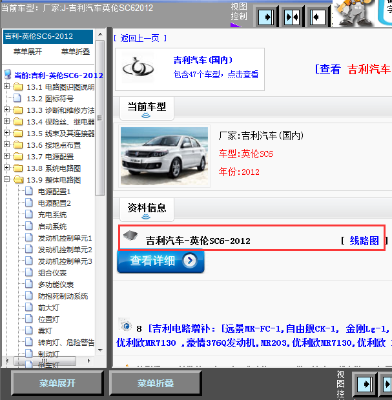Open the 发动机控制单元3 tree item
Viewport: 392px width, 400px height.
point(65,261)
